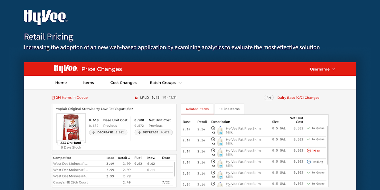Select the West Des Moines #2 competitor row

113,170
